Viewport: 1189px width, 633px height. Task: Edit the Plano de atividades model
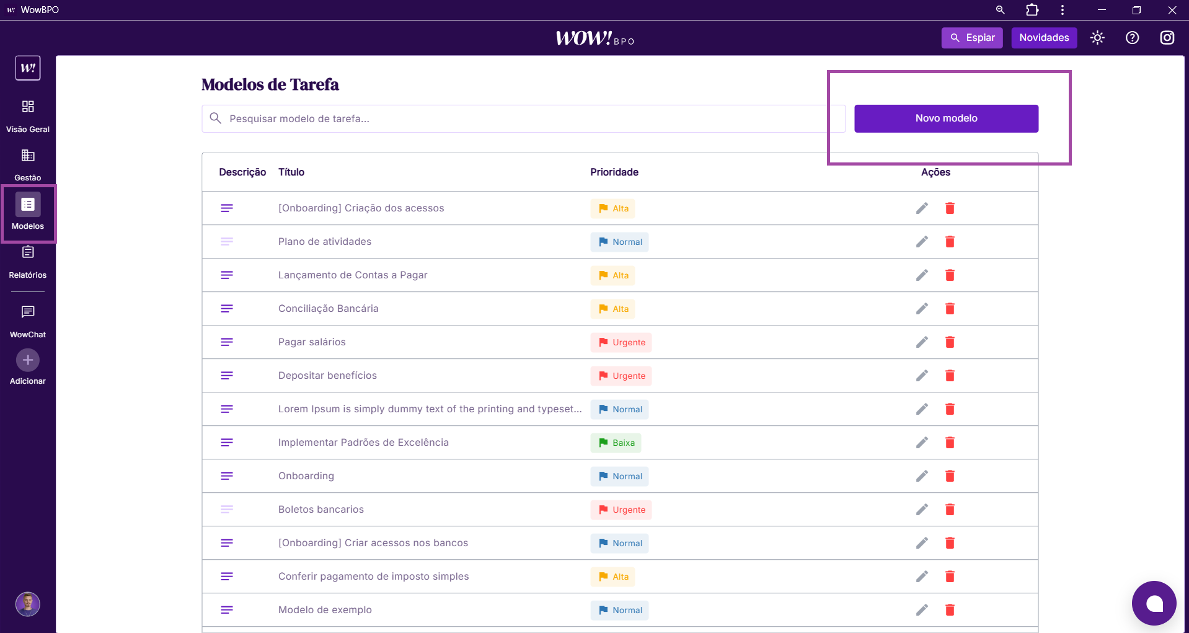[x=922, y=242]
